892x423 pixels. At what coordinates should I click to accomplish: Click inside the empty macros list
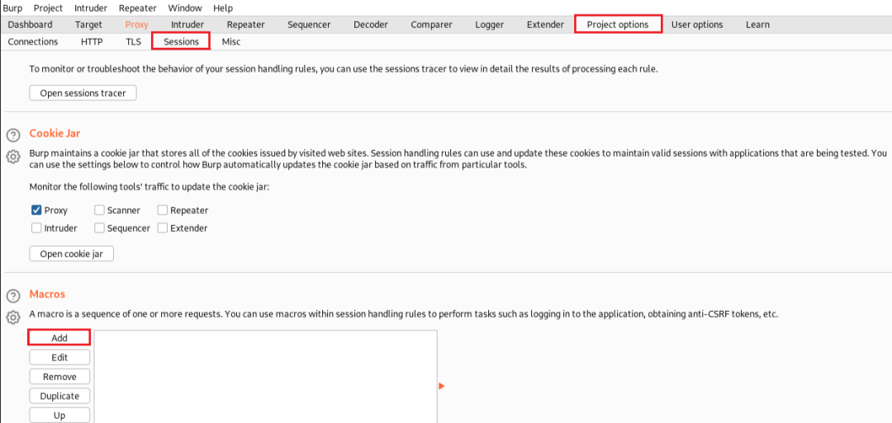(x=266, y=377)
